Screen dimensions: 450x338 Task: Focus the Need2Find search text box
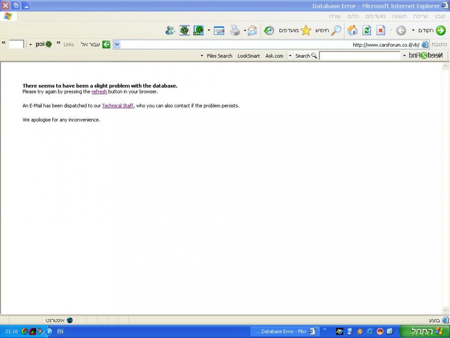(x=360, y=56)
